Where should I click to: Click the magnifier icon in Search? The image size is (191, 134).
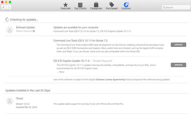[164, 7]
